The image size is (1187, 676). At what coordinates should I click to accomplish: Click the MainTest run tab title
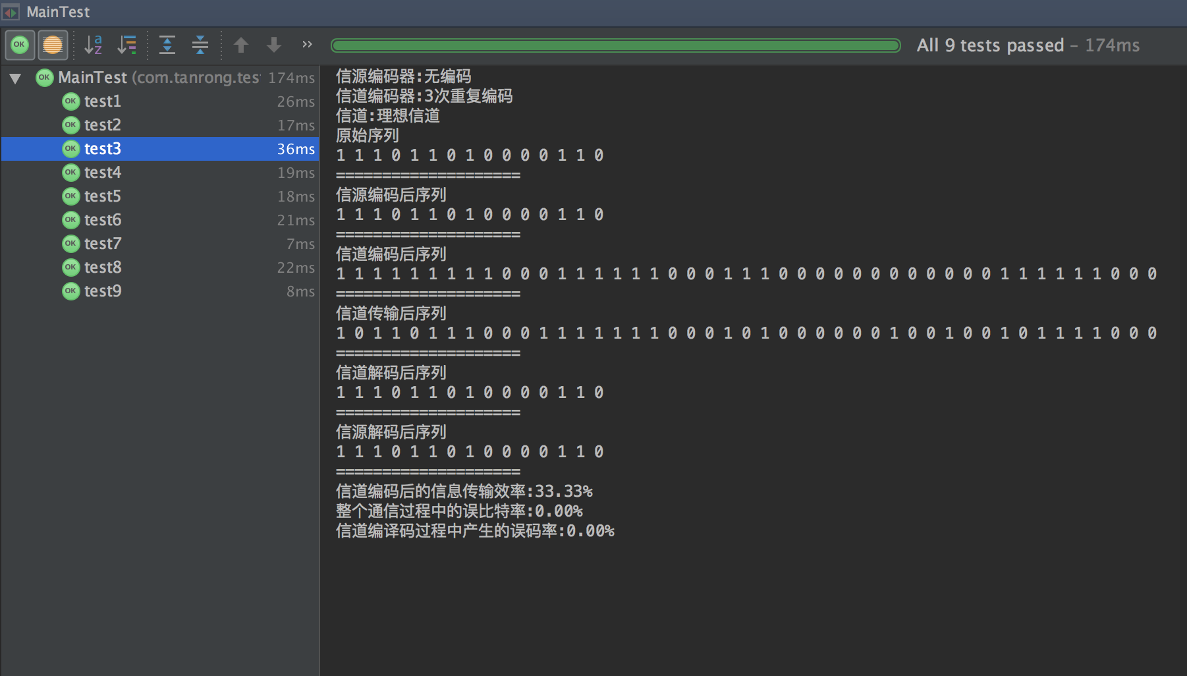pos(58,12)
